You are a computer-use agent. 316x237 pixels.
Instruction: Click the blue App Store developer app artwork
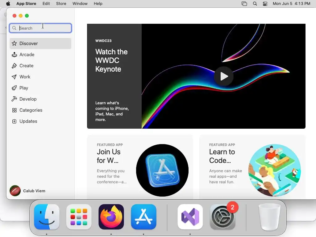tap(162, 170)
